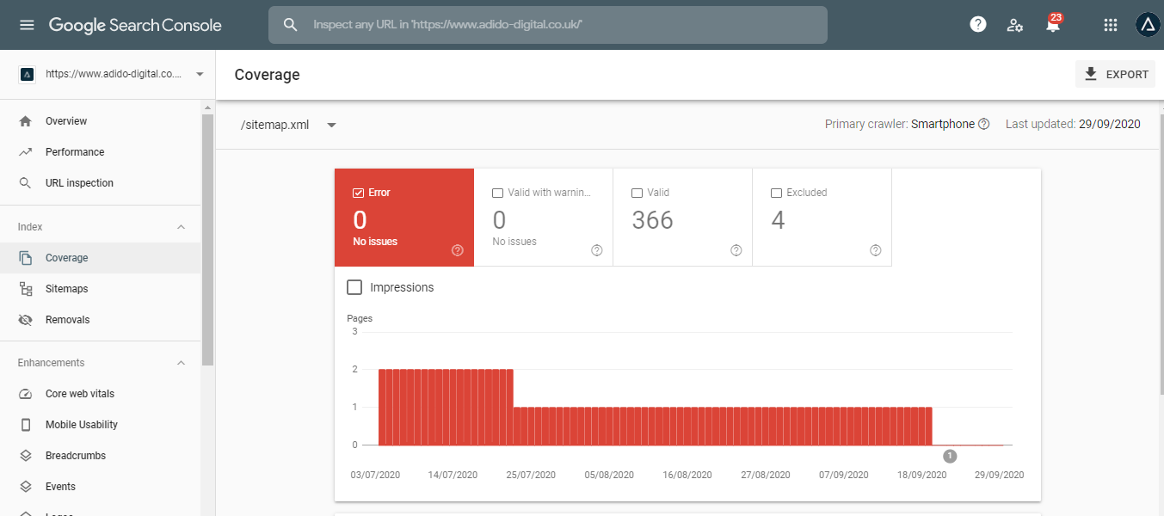Click the Smartphone crawler label
This screenshot has width=1164, height=516.
coord(943,124)
